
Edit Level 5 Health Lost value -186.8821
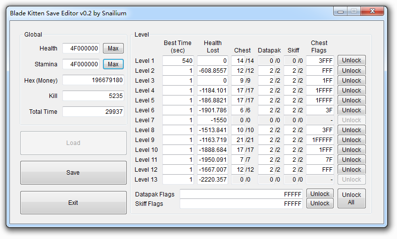coord(213,100)
